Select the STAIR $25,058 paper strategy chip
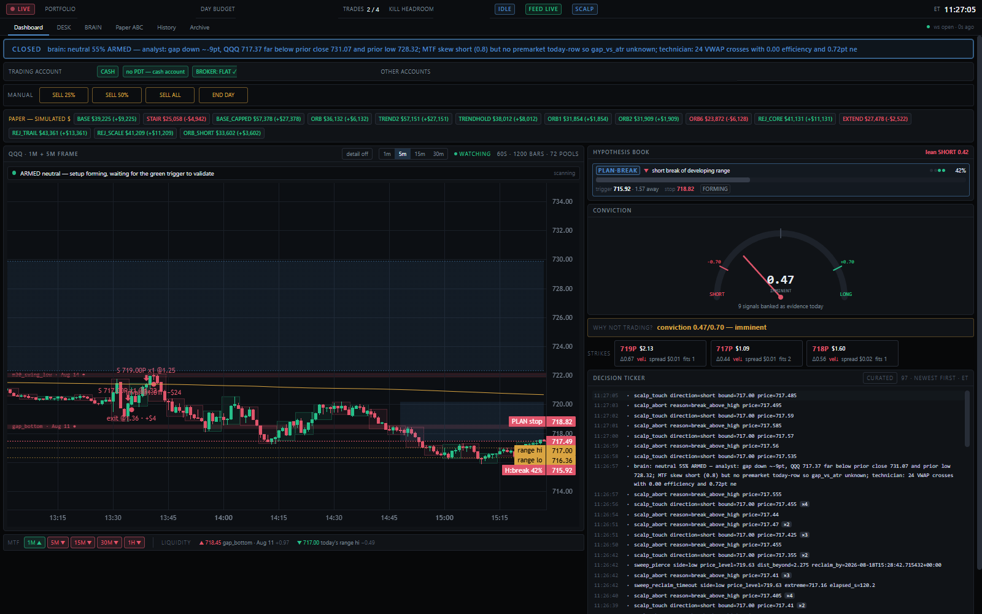The width and height of the screenshot is (982, 614). pos(176,119)
